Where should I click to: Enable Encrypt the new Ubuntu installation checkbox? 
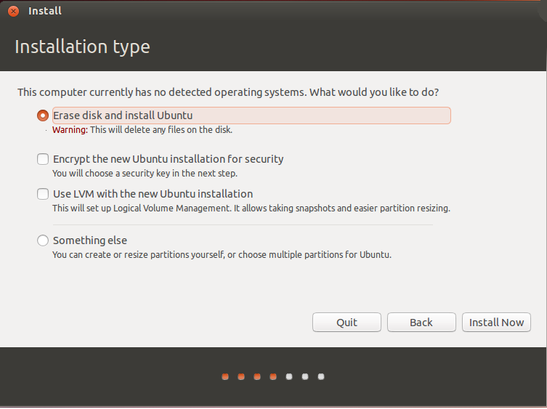click(x=43, y=159)
